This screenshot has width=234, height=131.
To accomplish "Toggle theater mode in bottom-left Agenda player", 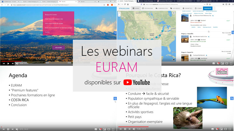I will 109,129.
